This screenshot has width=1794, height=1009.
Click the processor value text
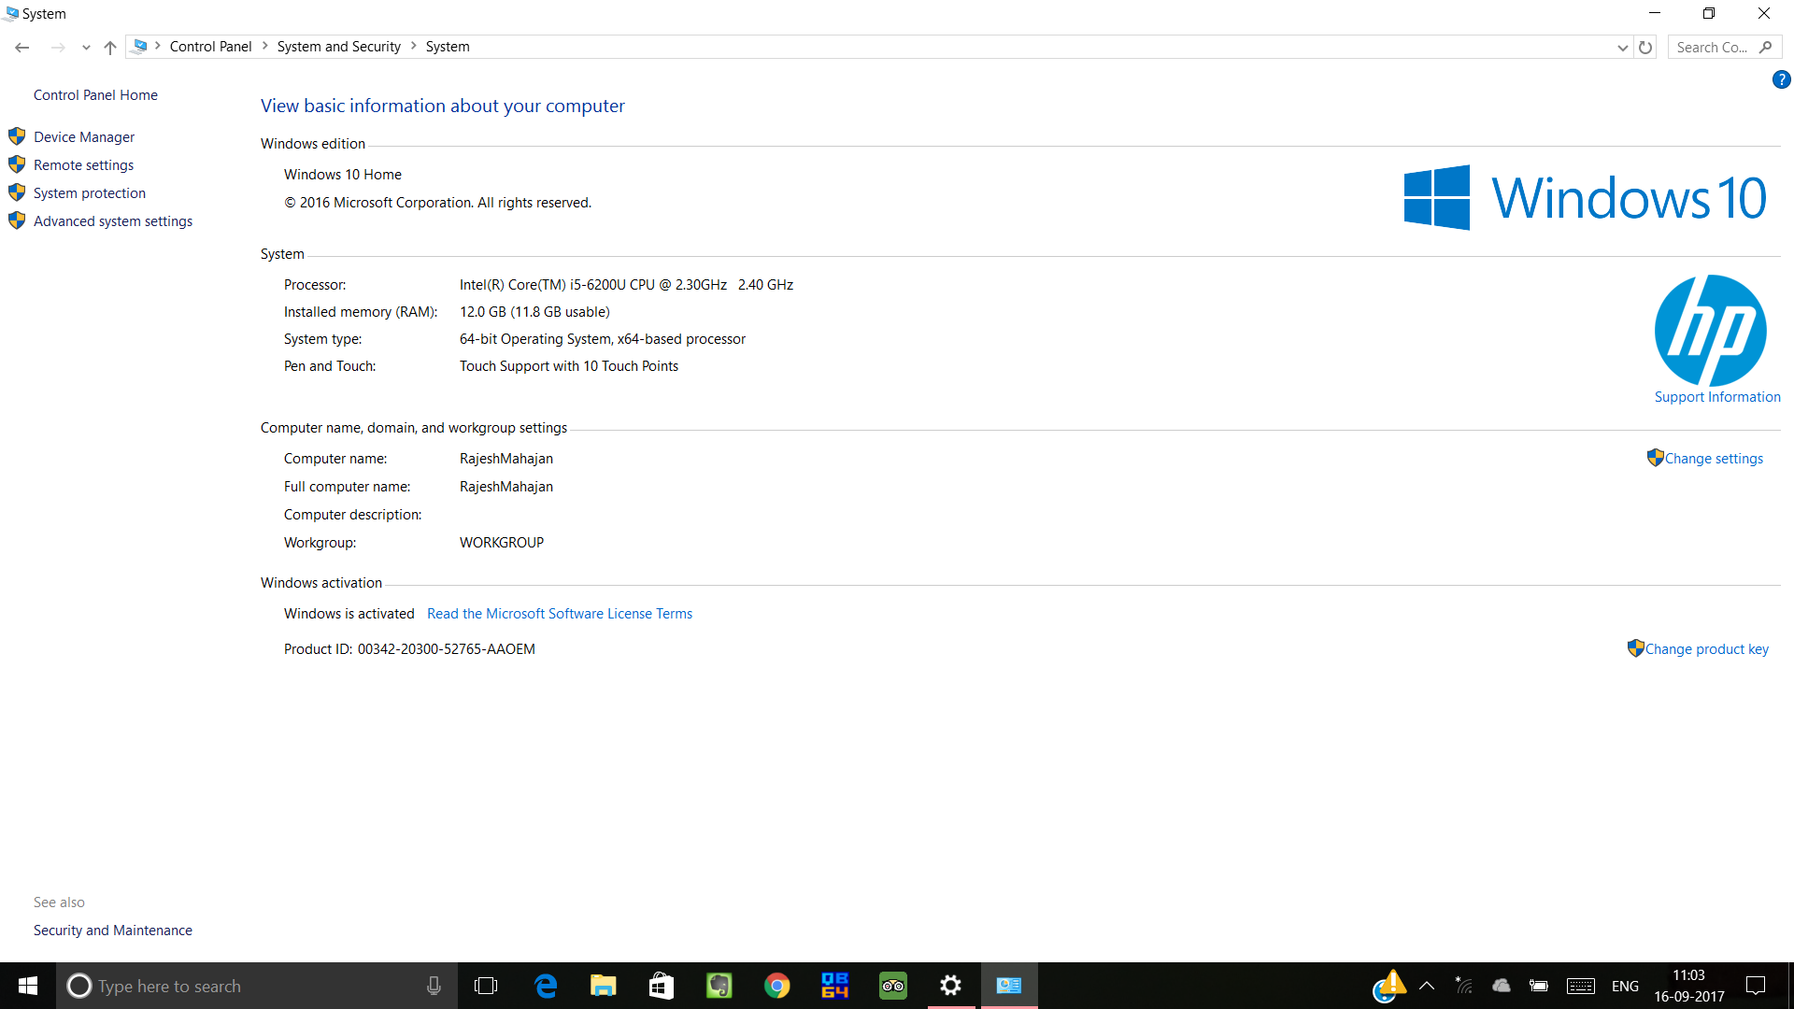point(626,285)
